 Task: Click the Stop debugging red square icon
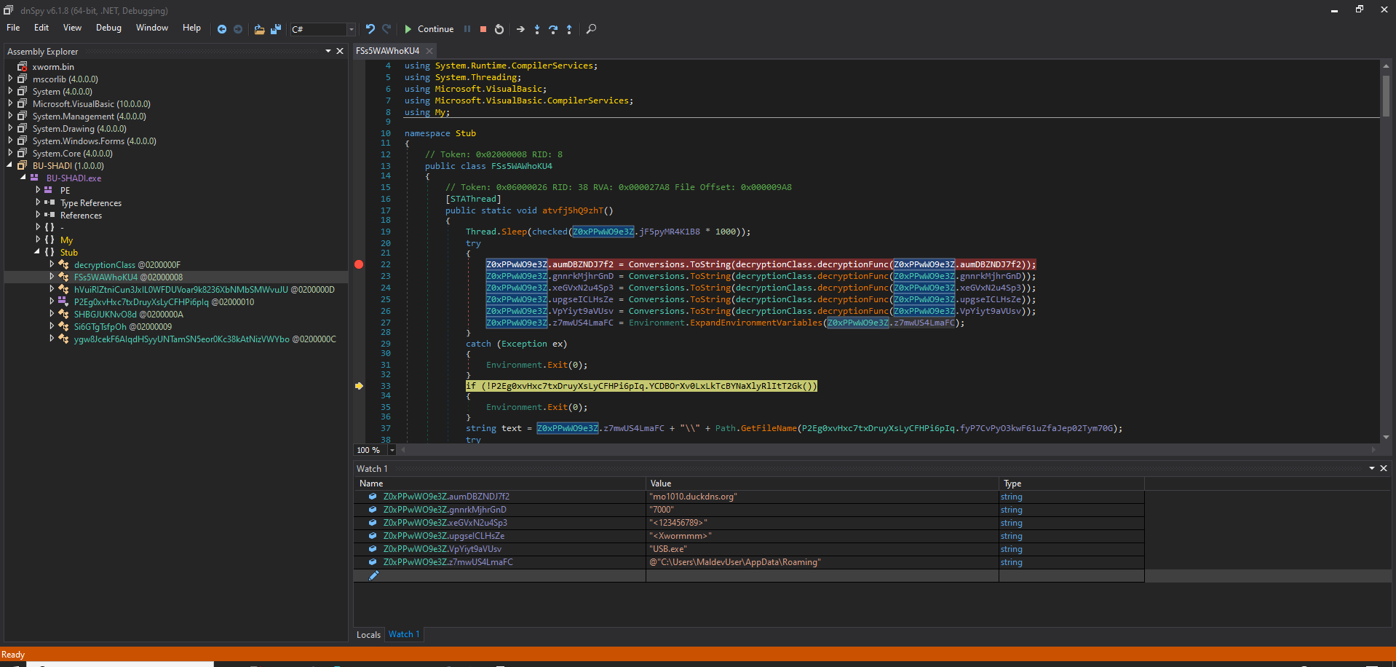(x=483, y=29)
